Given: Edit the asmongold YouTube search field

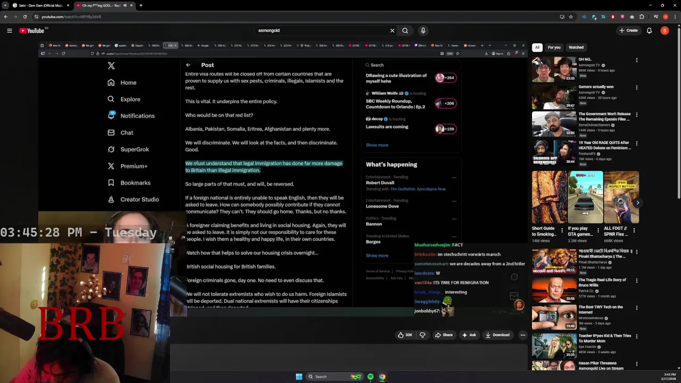Looking at the screenshot, I should point(322,31).
